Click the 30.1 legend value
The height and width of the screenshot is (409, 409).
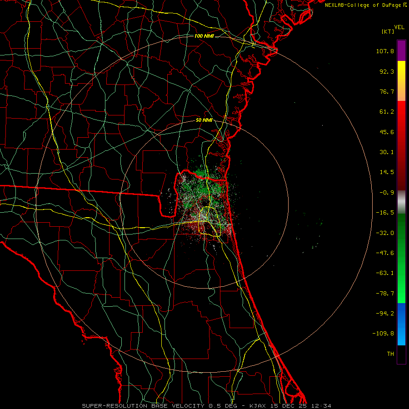point(387,152)
